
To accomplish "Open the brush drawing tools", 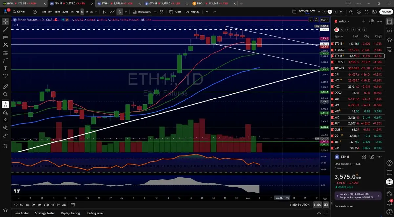I will (5, 60).
